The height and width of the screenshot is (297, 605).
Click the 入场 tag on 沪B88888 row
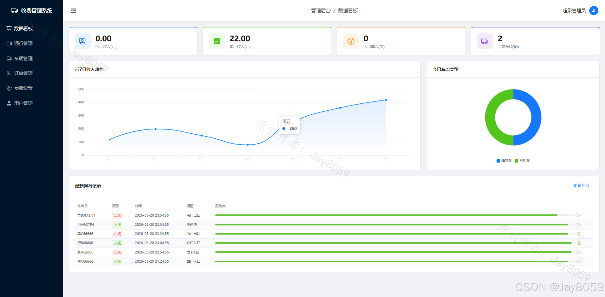118,243
